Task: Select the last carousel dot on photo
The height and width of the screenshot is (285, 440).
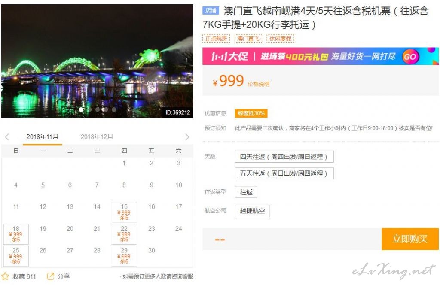Action: (x=114, y=109)
